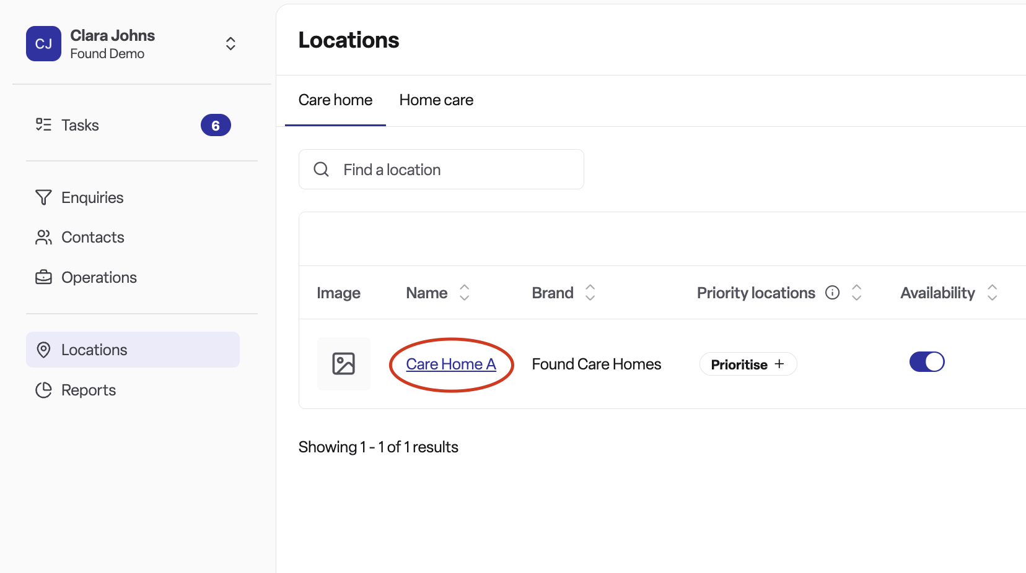1026x573 pixels.
Task: Click the Locations pin icon
Action: pyautogui.click(x=43, y=350)
